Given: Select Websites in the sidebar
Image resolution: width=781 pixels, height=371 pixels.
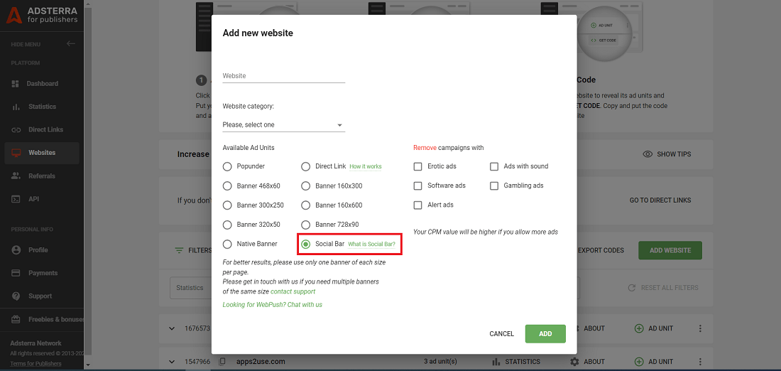Looking at the screenshot, I should (42, 153).
